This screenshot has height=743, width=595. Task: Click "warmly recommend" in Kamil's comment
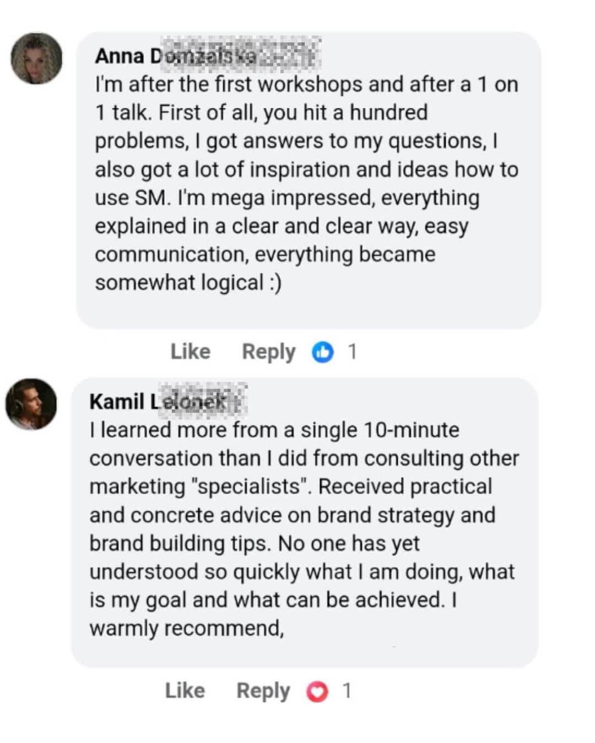point(186,629)
